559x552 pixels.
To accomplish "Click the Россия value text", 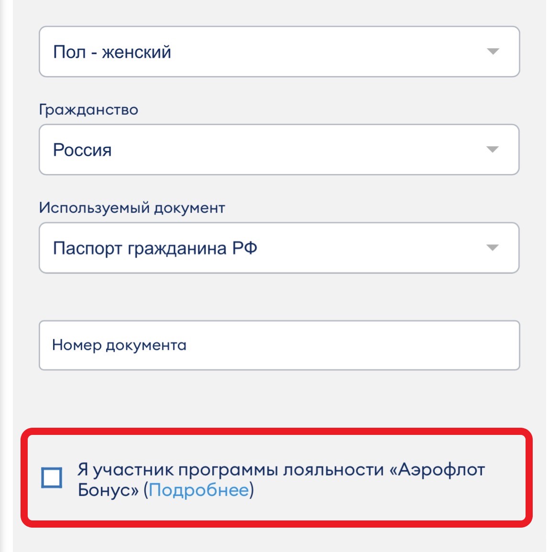I will pos(82,150).
